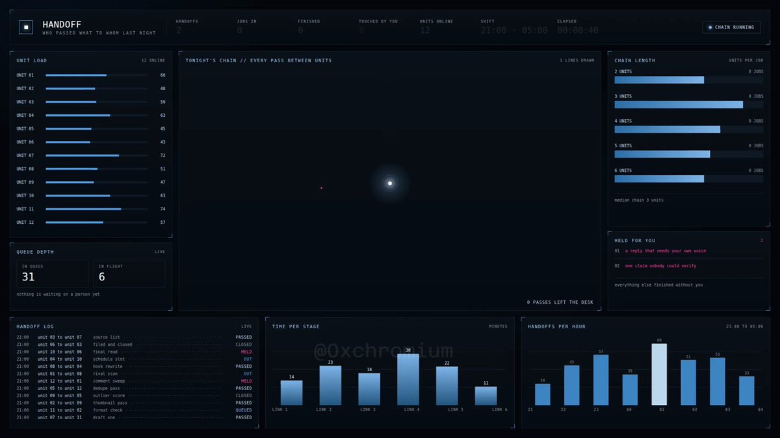The image size is (780, 438).
Task: Select the glowing center node in Tonight's Chain
Action: 390,183
